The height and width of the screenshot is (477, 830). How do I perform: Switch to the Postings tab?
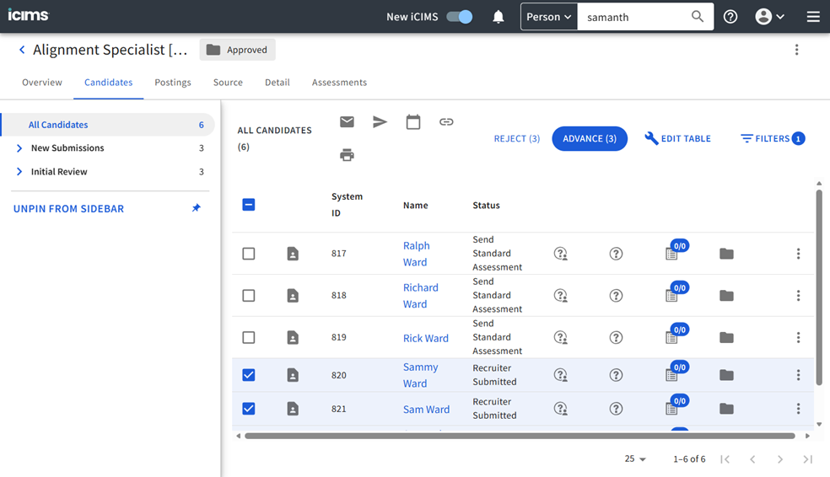point(173,83)
